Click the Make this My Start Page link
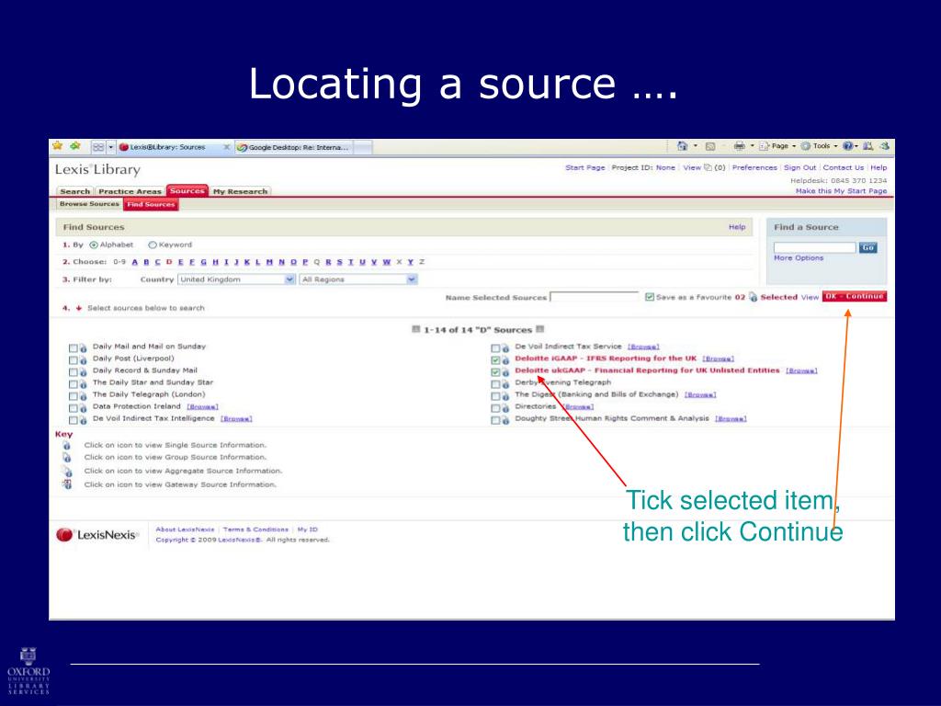This screenshot has width=941, height=706. [841, 191]
